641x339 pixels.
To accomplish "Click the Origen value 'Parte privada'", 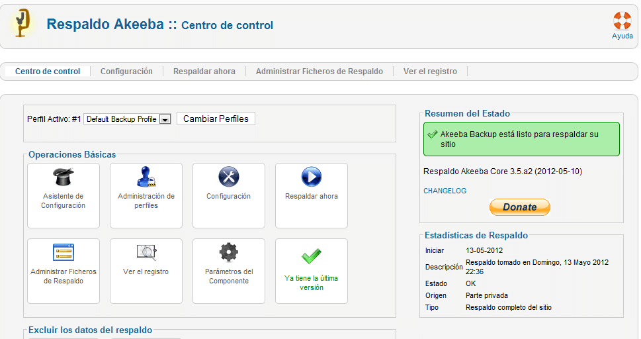I will point(486,295).
